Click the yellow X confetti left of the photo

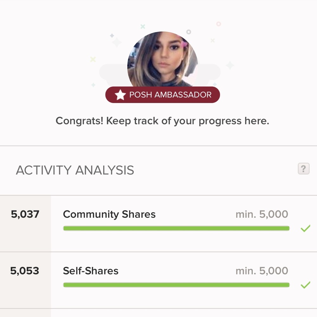93,59
